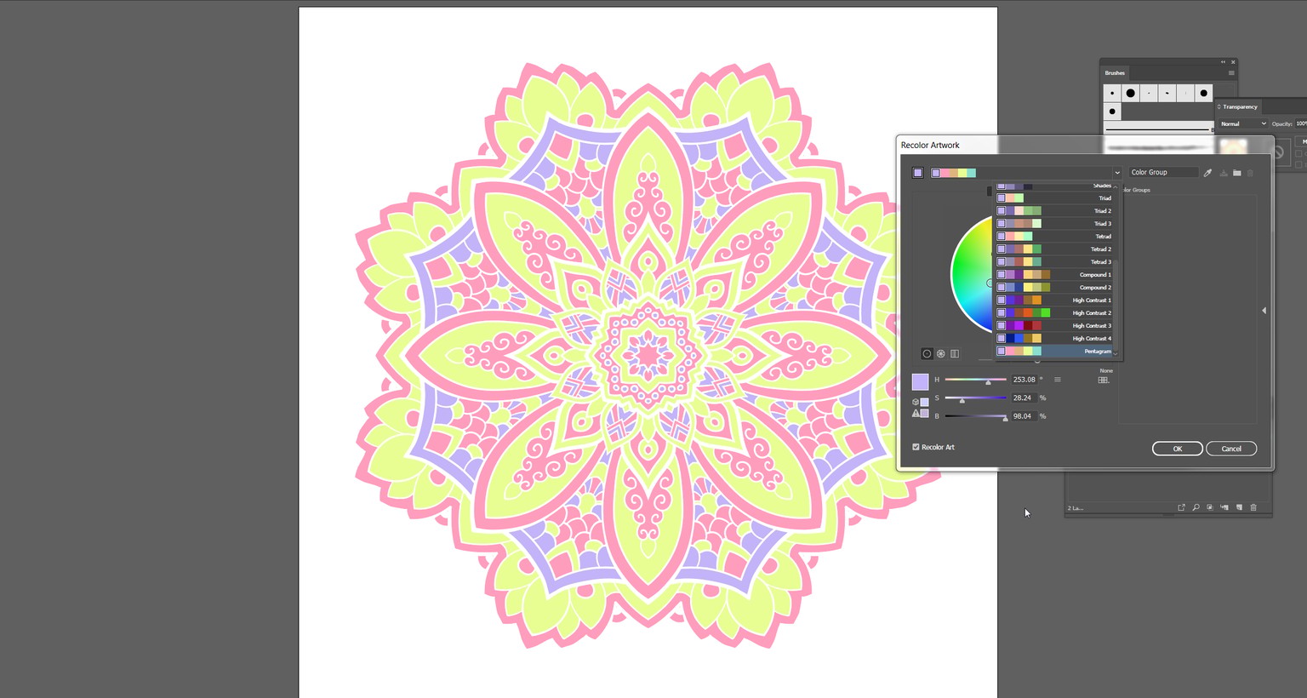Click create new layer icon
This screenshot has height=698, width=1307.
[x=1239, y=507]
